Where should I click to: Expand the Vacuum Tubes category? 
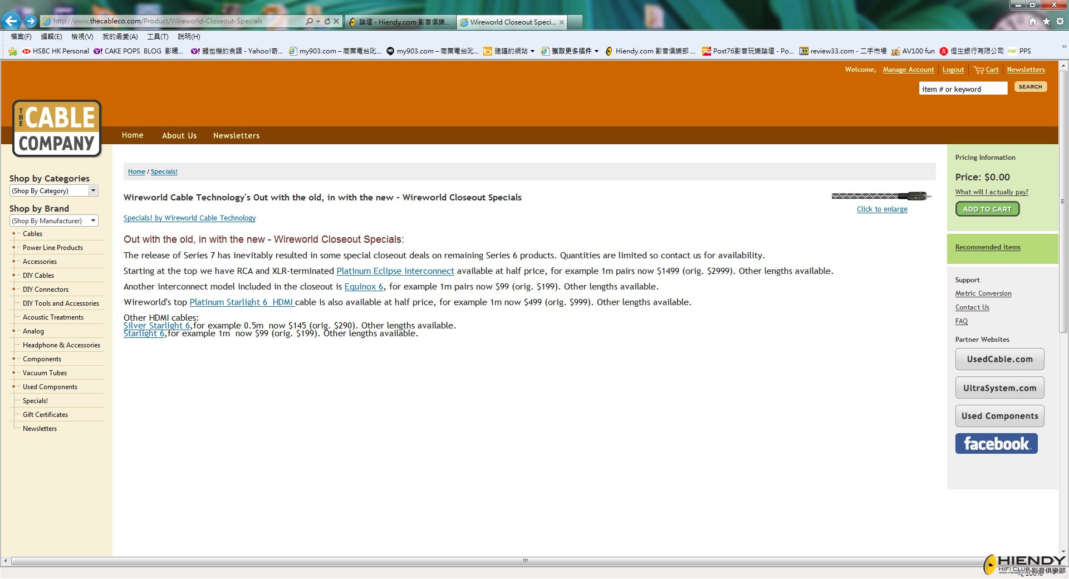point(13,373)
